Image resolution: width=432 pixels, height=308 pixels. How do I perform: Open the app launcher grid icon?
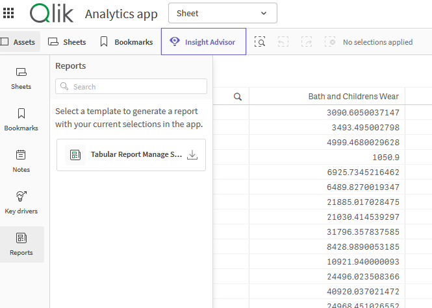click(9, 13)
